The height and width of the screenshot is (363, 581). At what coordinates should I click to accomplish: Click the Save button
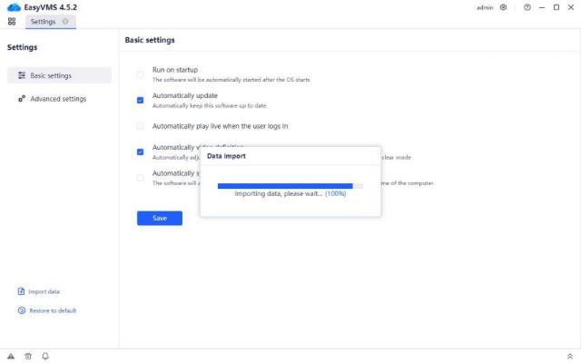click(x=159, y=218)
